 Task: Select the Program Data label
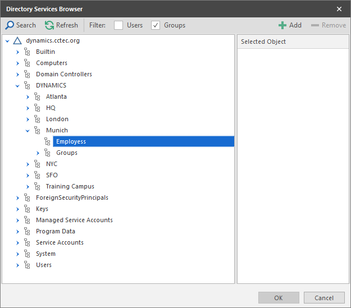[x=56, y=231]
